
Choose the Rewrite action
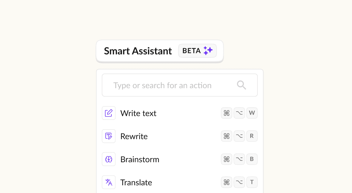134,136
